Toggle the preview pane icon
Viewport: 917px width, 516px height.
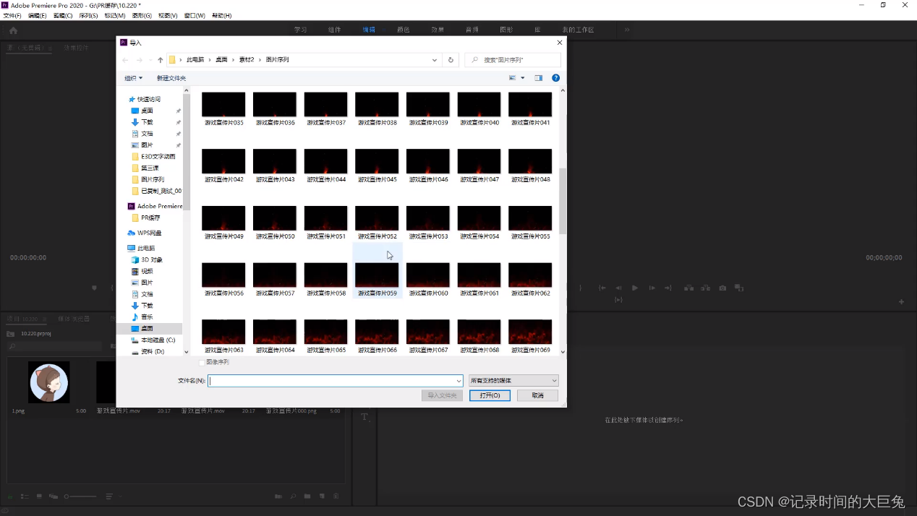click(538, 78)
